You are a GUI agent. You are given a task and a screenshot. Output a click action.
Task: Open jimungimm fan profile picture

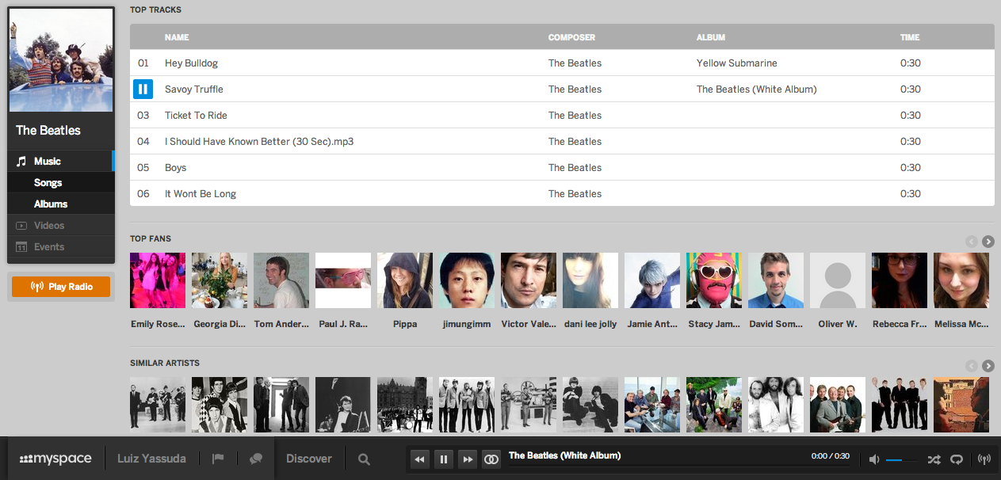pyautogui.click(x=467, y=280)
